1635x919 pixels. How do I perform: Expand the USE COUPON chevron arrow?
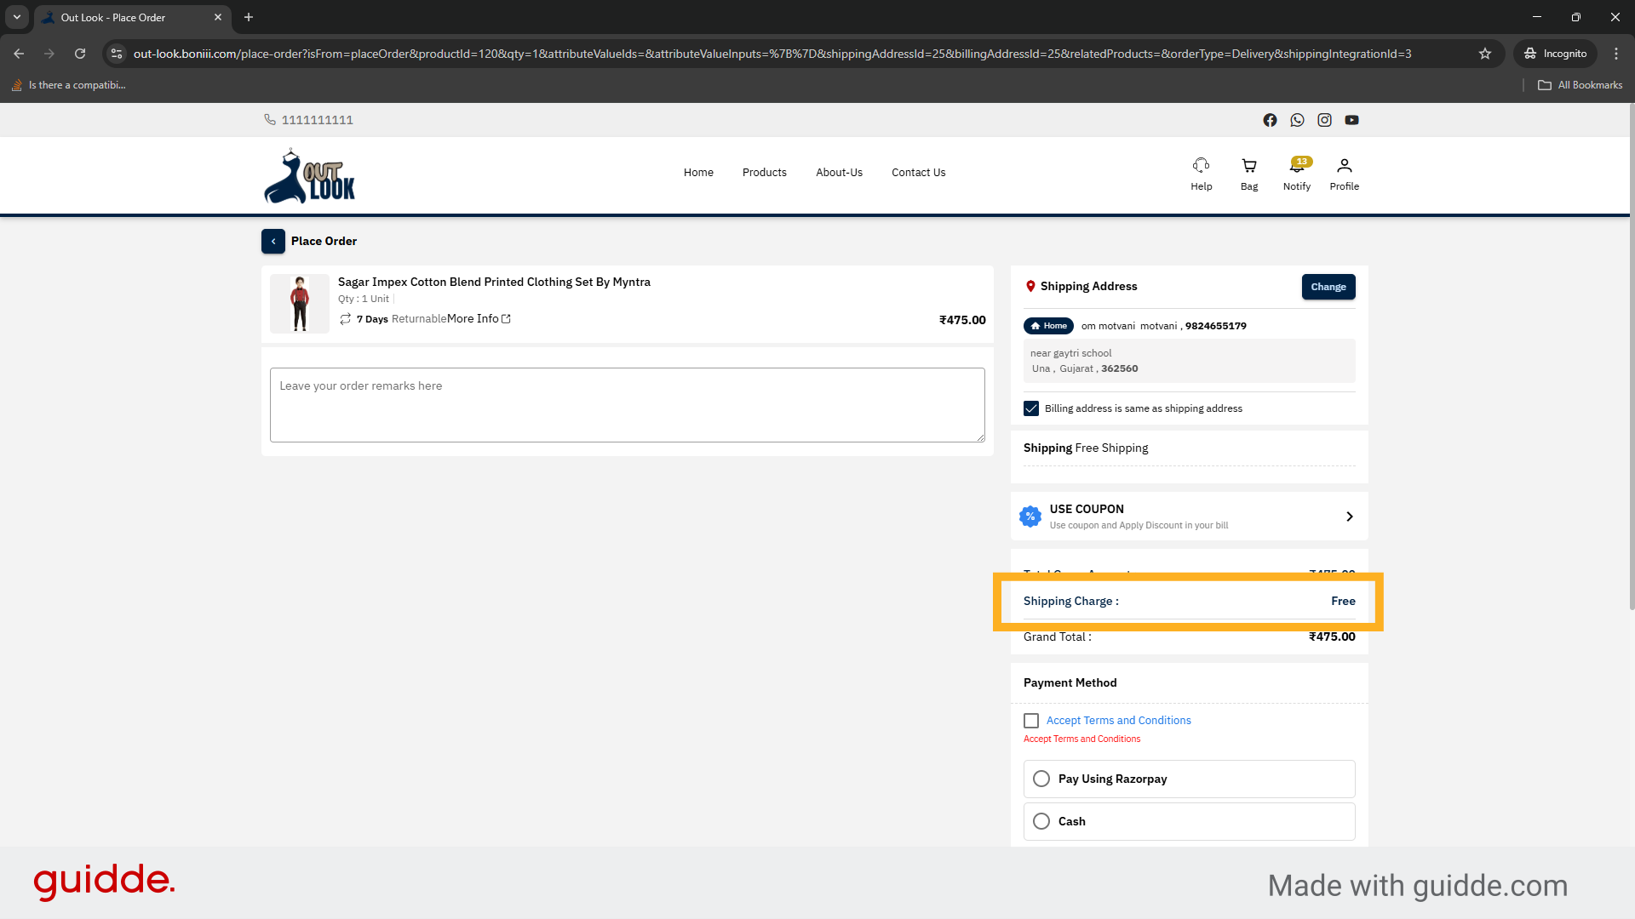click(x=1349, y=517)
